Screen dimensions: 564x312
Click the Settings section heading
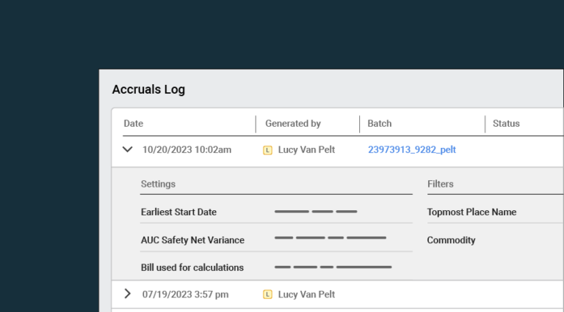(x=158, y=184)
